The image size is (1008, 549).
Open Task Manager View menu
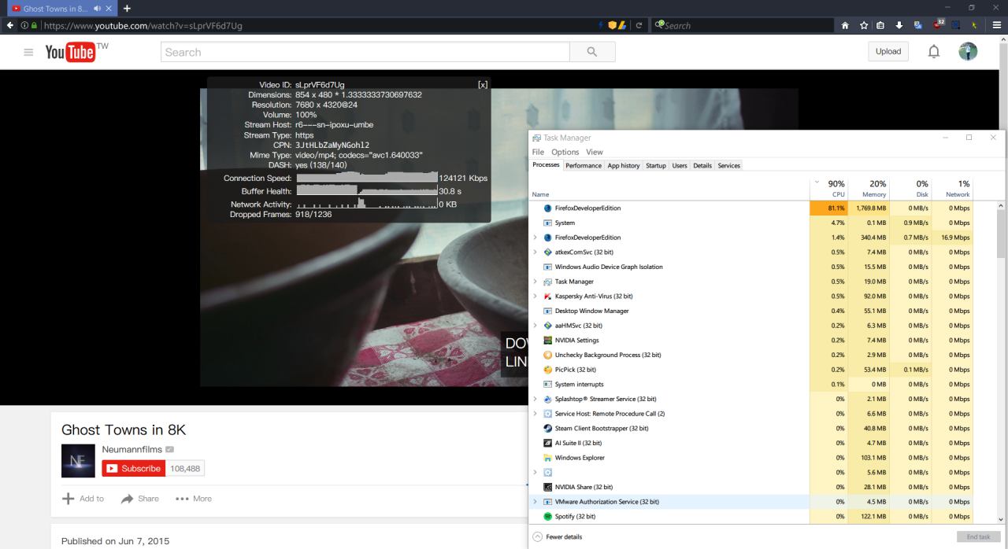594,152
